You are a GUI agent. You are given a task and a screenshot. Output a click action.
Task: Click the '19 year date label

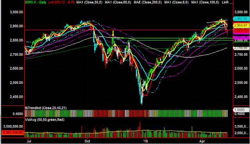(x=146, y=141)
